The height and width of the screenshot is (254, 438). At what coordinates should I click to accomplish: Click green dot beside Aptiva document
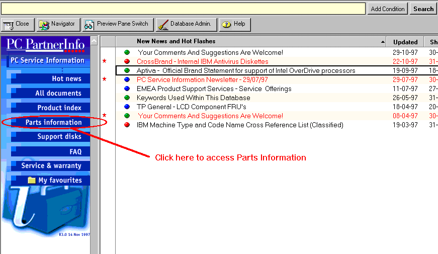(x=127, y=71)
